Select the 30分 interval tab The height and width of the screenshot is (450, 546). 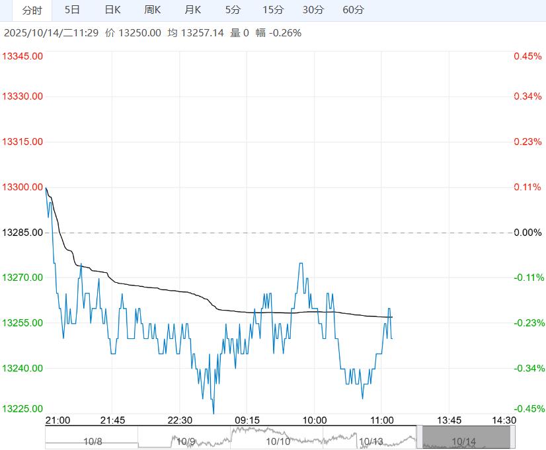click(313, 10)
